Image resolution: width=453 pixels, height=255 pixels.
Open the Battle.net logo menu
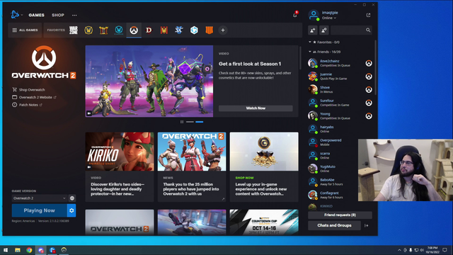[14, 14]
